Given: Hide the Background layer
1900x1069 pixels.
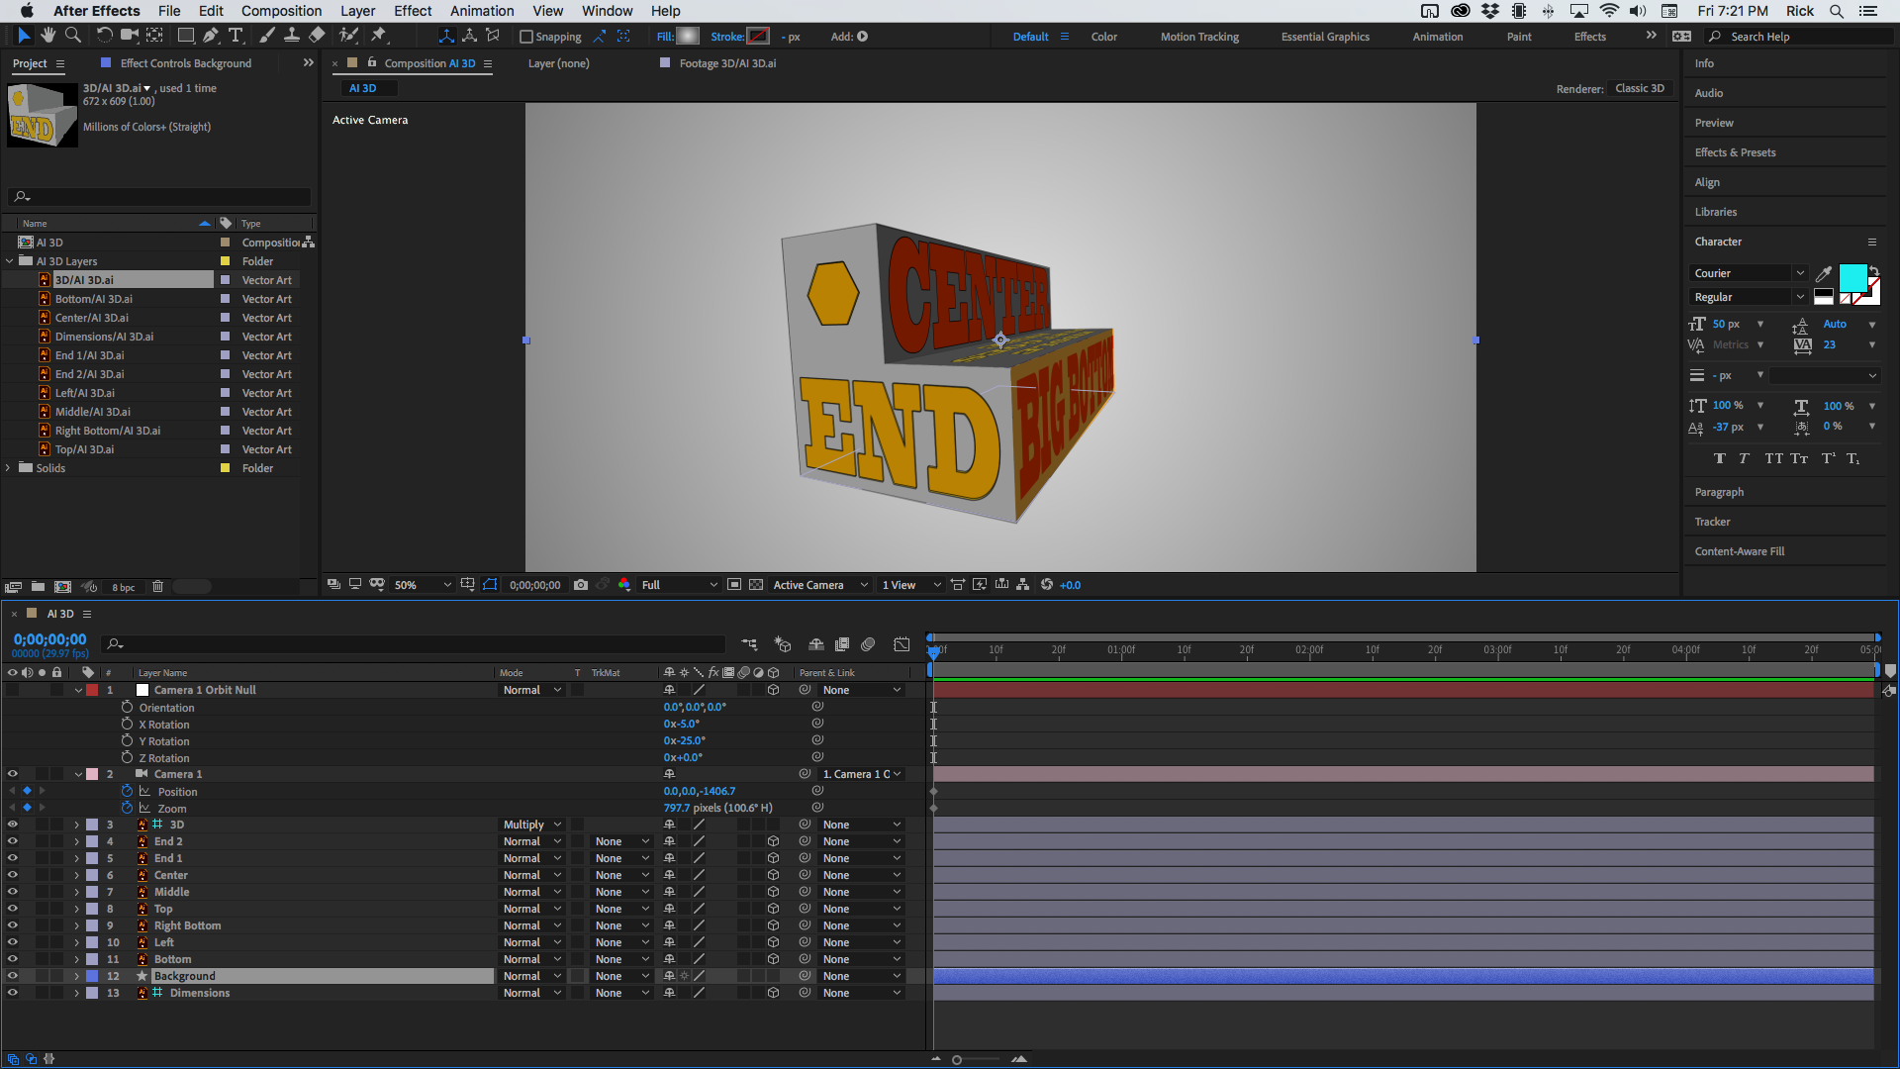Looking at the screenshot, I should [x=13, y=975].
